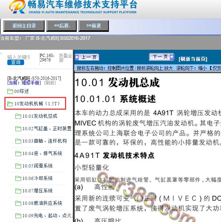Open the 00综述 folder icon
The width and height of the screenshot is (221, 222).
(x=10, y=91)
